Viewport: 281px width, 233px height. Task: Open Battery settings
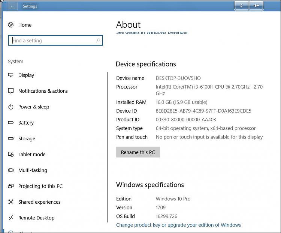(26, 123)
